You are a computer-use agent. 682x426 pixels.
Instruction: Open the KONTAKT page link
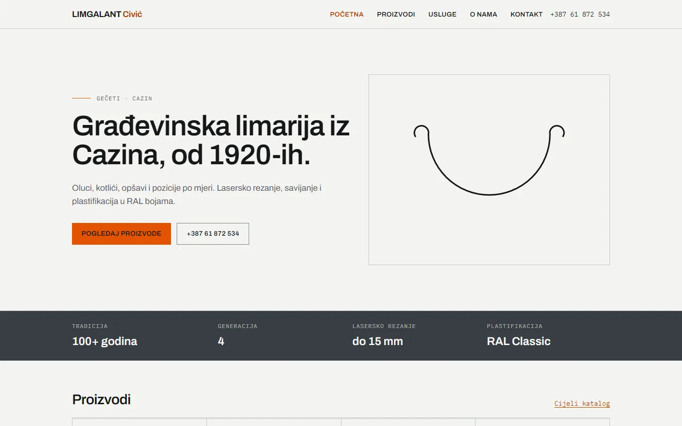[526, 14]
